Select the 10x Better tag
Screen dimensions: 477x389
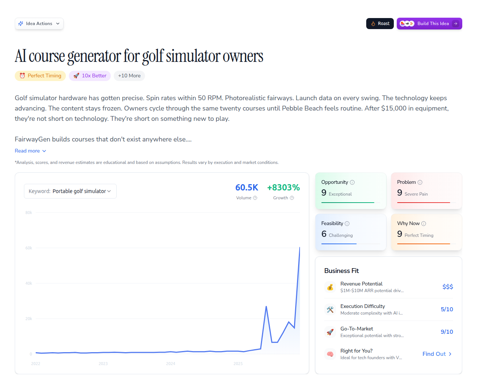[89, 76]
